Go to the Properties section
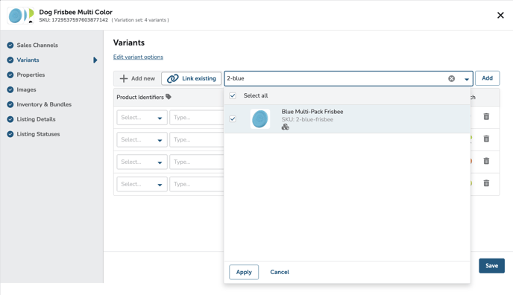 (x=31, y=74)
